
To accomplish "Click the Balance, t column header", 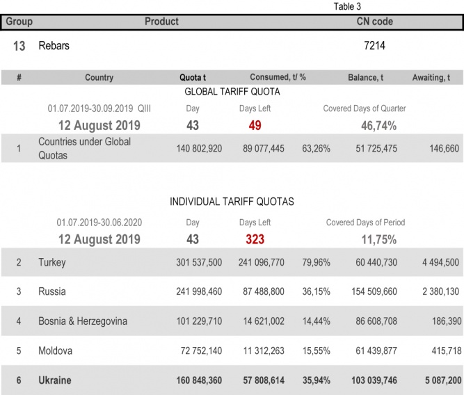I will click(x=365, y=77).
